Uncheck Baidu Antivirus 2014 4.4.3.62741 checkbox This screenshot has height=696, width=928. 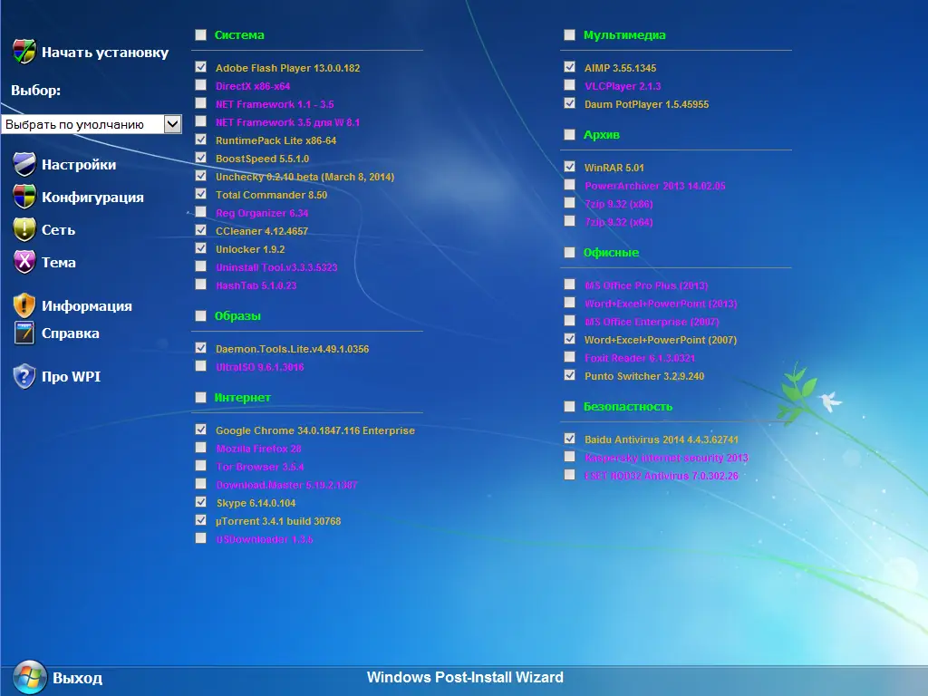(569, 439)
